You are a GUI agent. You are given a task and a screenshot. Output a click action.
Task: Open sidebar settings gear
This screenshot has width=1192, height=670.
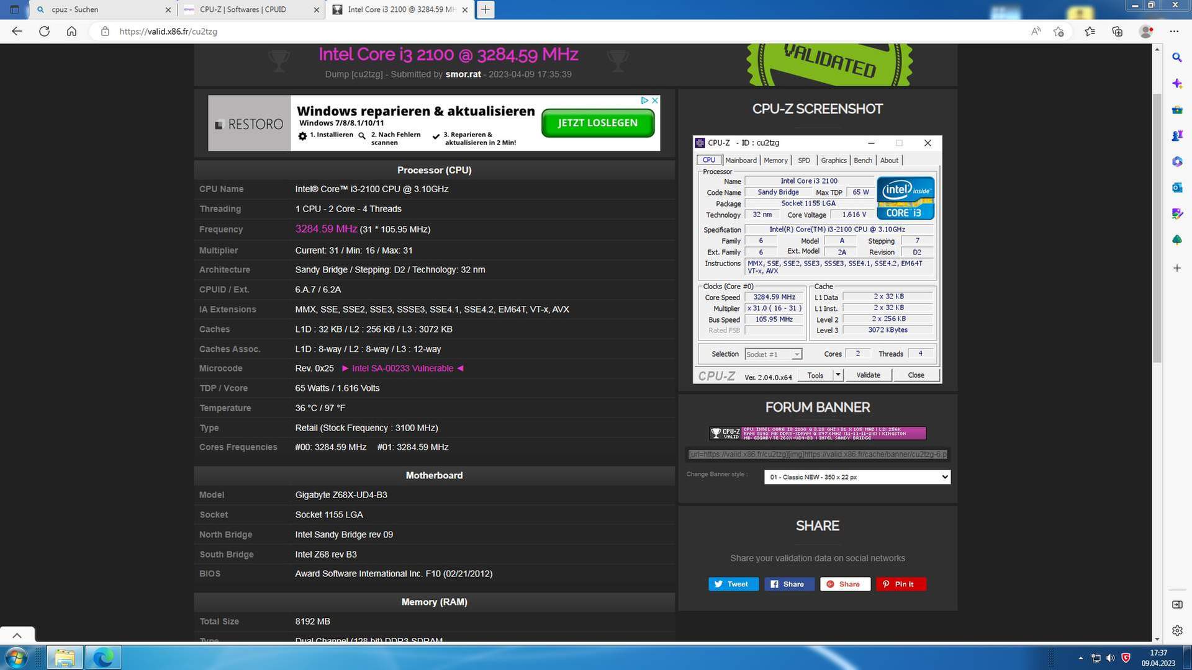(1176, 630)
